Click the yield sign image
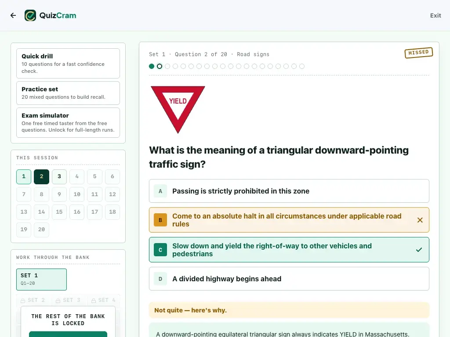 (x=178, y=109)
